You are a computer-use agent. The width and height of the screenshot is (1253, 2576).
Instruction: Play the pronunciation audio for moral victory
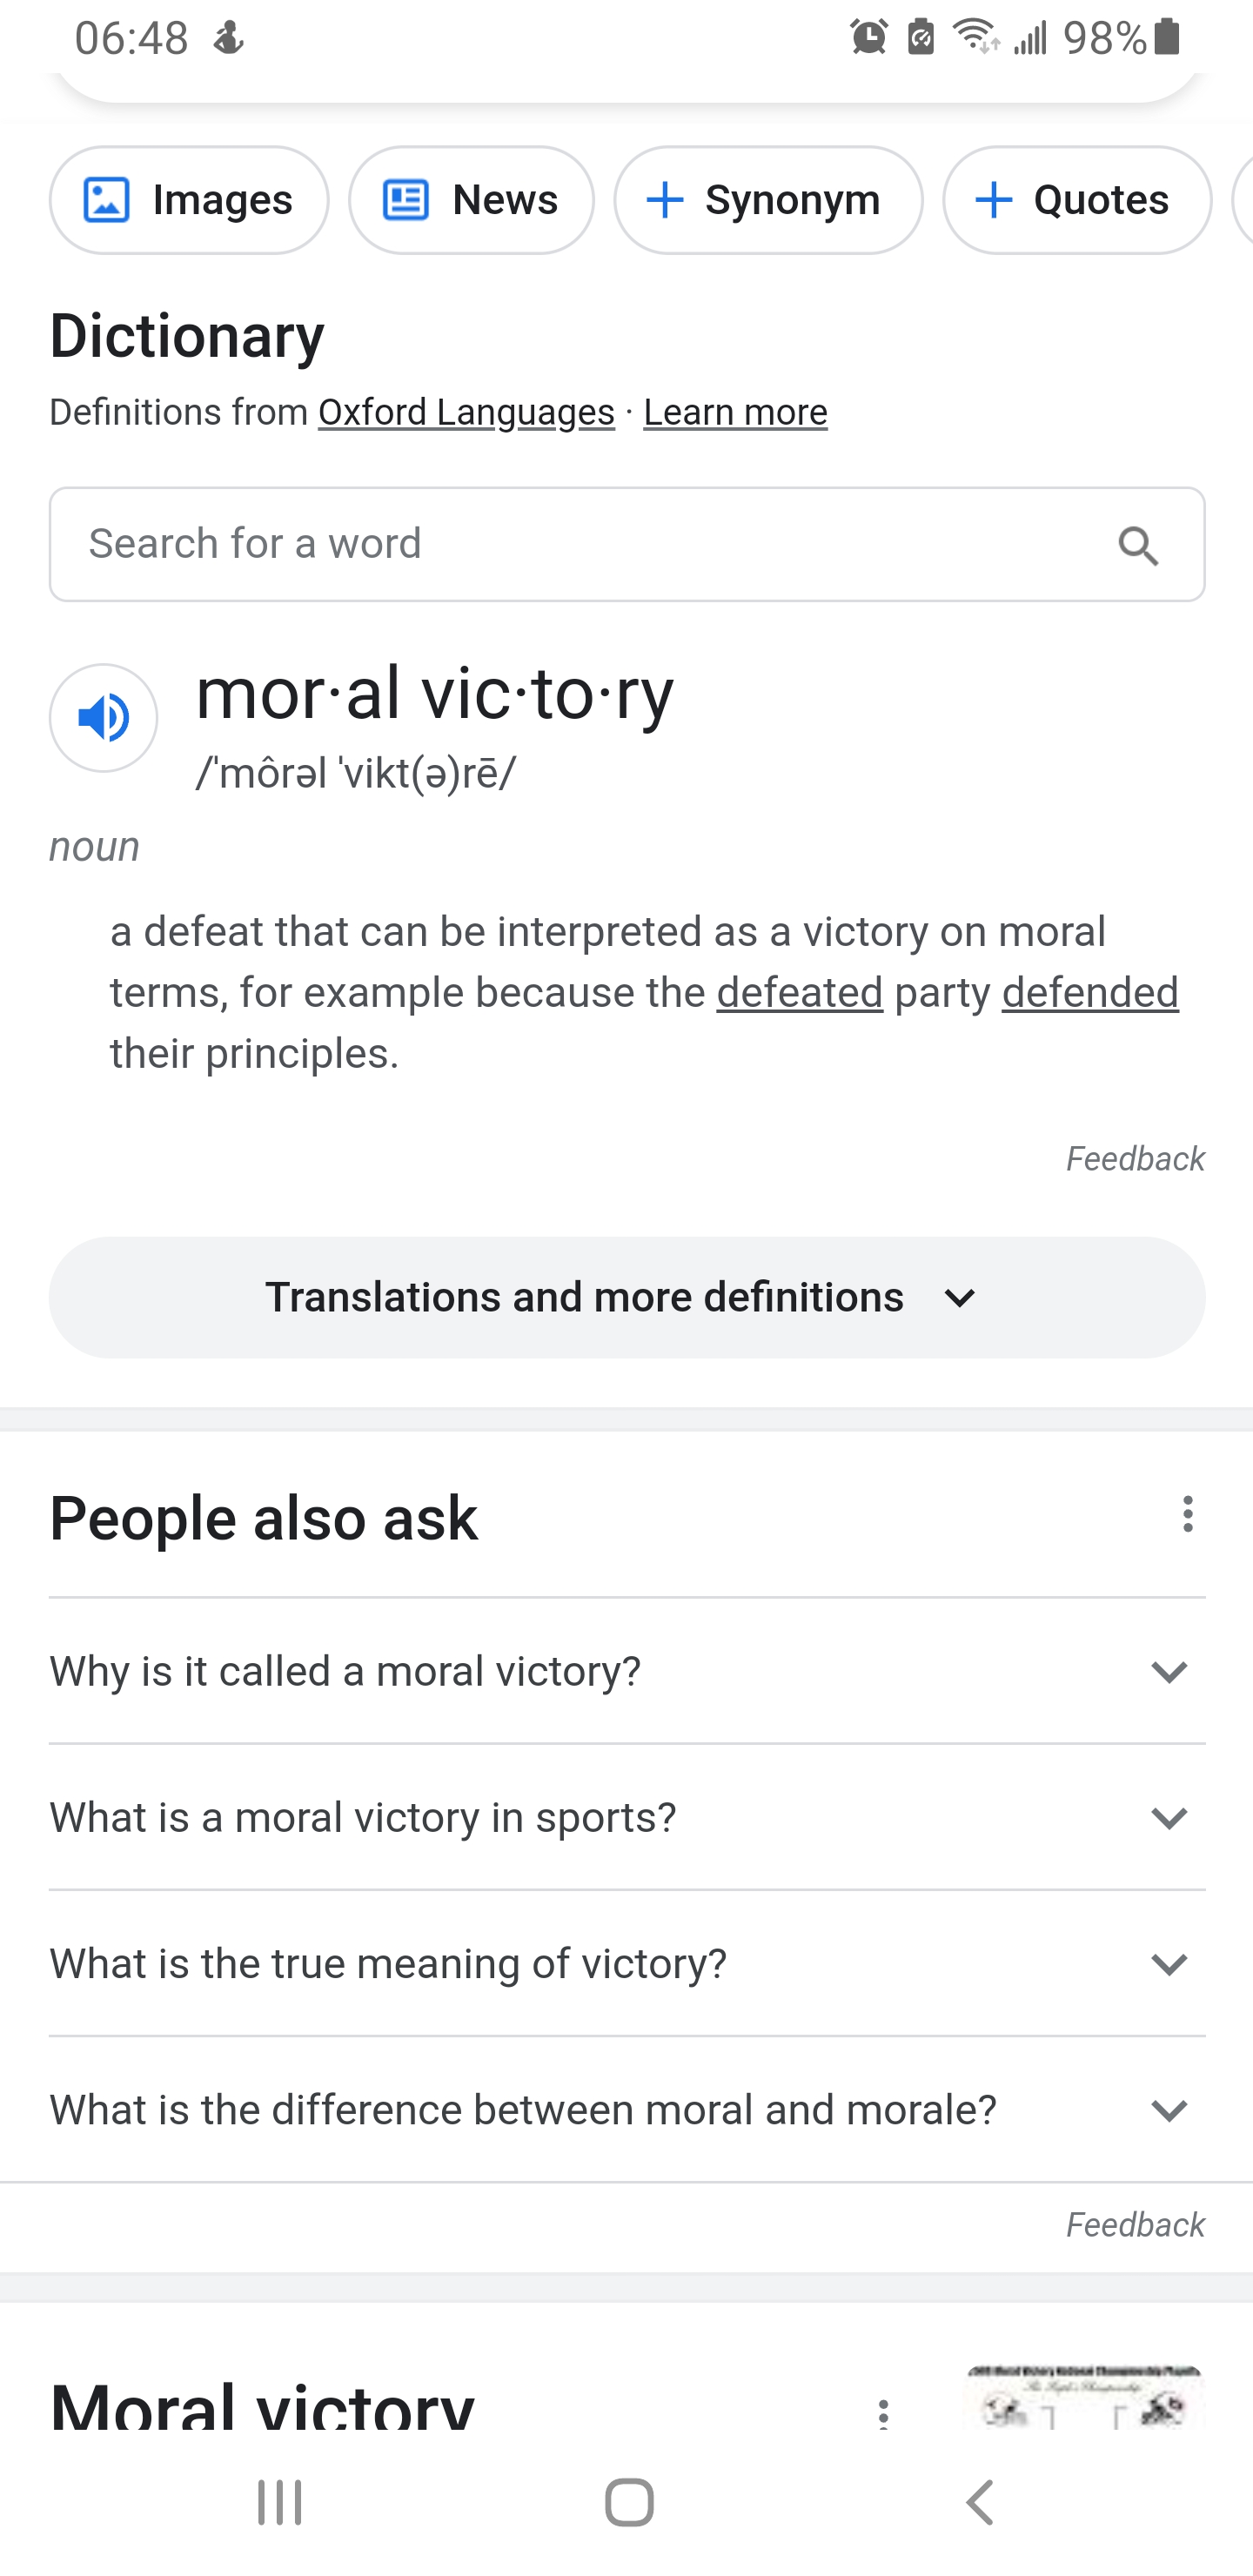tap(103, 717)
